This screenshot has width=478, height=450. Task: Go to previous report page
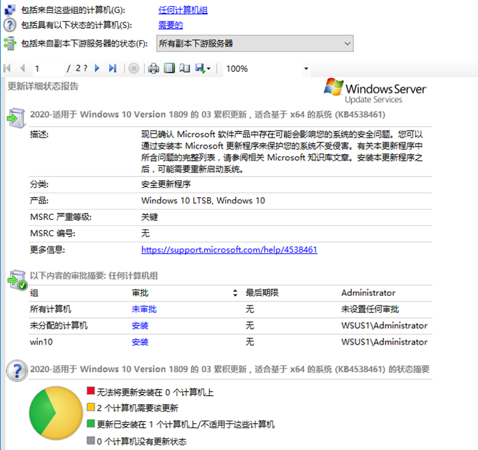[x=22, y=68]
